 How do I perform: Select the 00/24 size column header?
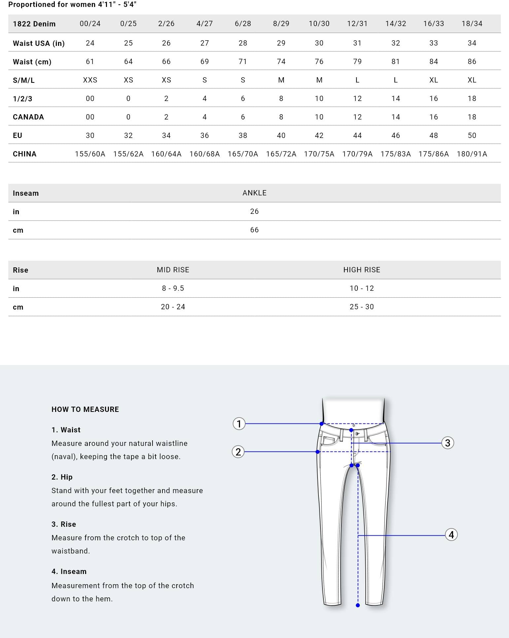click(x=90, y=24)
